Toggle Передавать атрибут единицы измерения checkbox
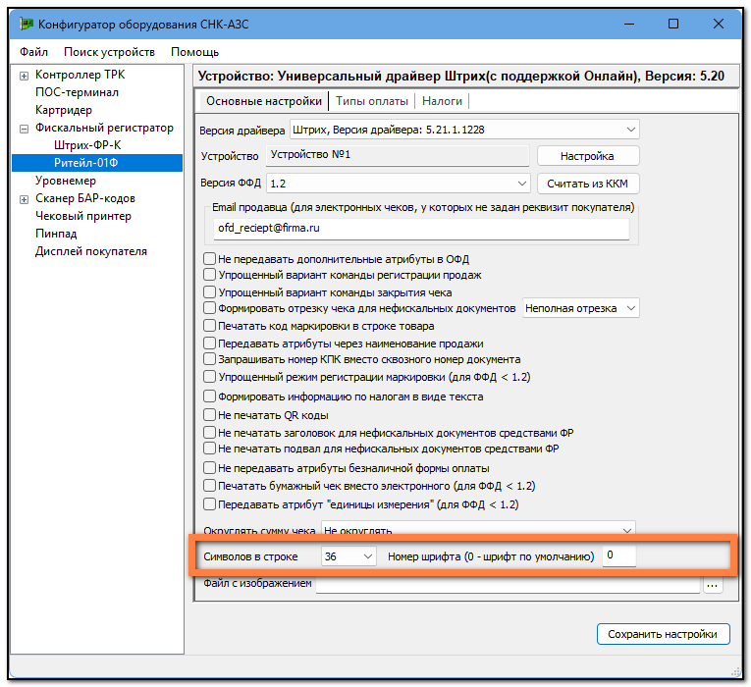 209,504
